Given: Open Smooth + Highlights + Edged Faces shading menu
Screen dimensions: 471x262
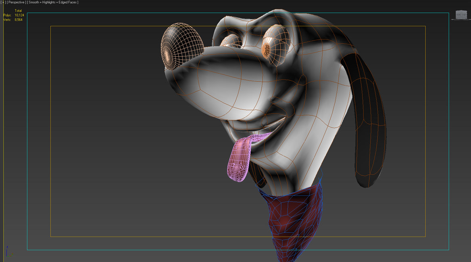Looking at the screenshot, I should (53, 2).
